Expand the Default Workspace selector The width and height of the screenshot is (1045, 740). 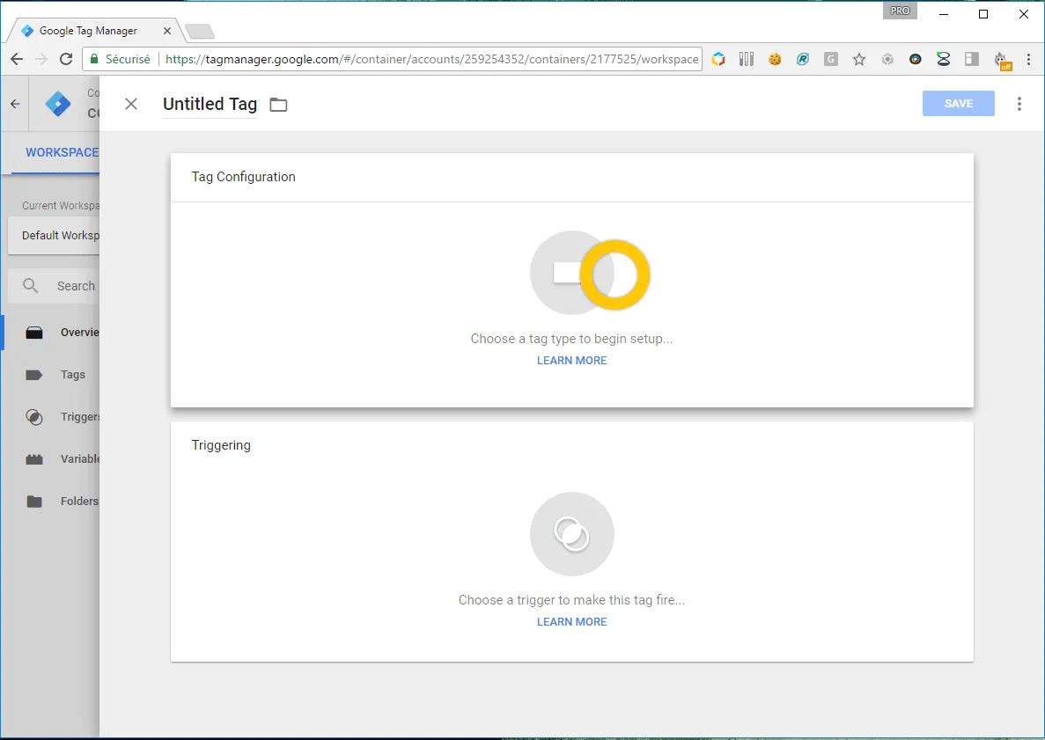pos(55,236)
